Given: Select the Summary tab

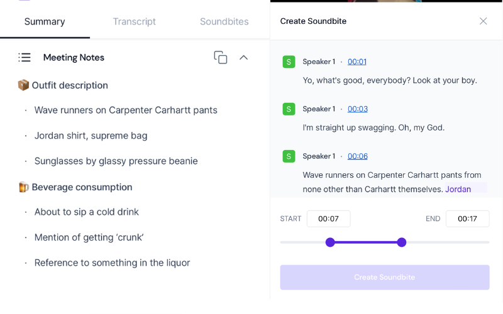Looking at the screenshot, I should (45, 21).
